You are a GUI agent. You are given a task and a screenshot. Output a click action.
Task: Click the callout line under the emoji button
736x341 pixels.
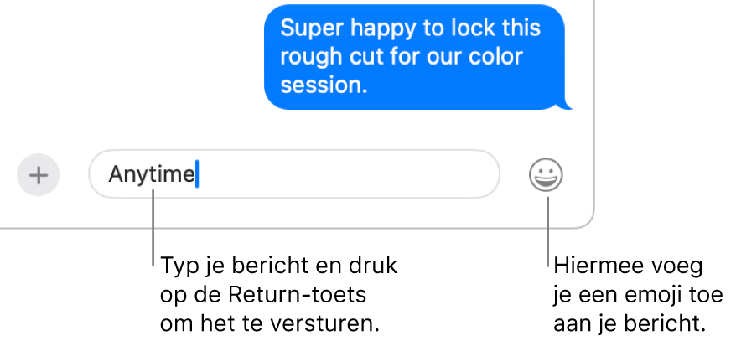click(547, 232)
